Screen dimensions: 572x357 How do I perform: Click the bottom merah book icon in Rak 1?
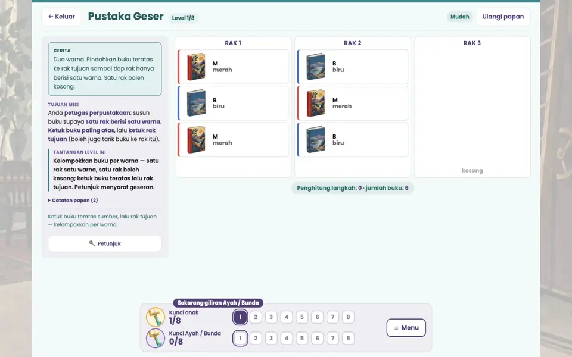196,139
